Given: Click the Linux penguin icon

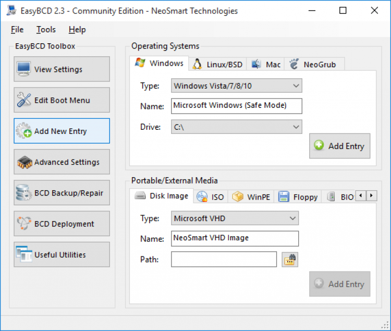Looking at the screenshot, I should [x=197, y=64].
